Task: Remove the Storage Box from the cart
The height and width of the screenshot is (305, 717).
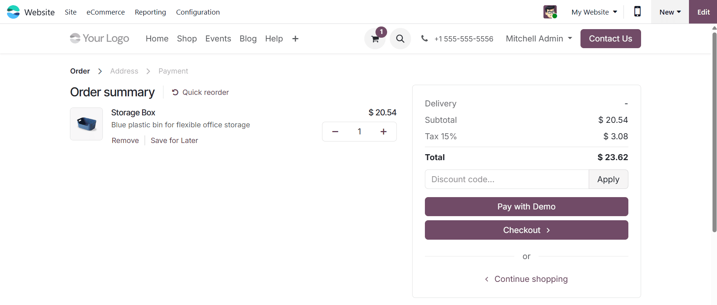Action: 125,140
